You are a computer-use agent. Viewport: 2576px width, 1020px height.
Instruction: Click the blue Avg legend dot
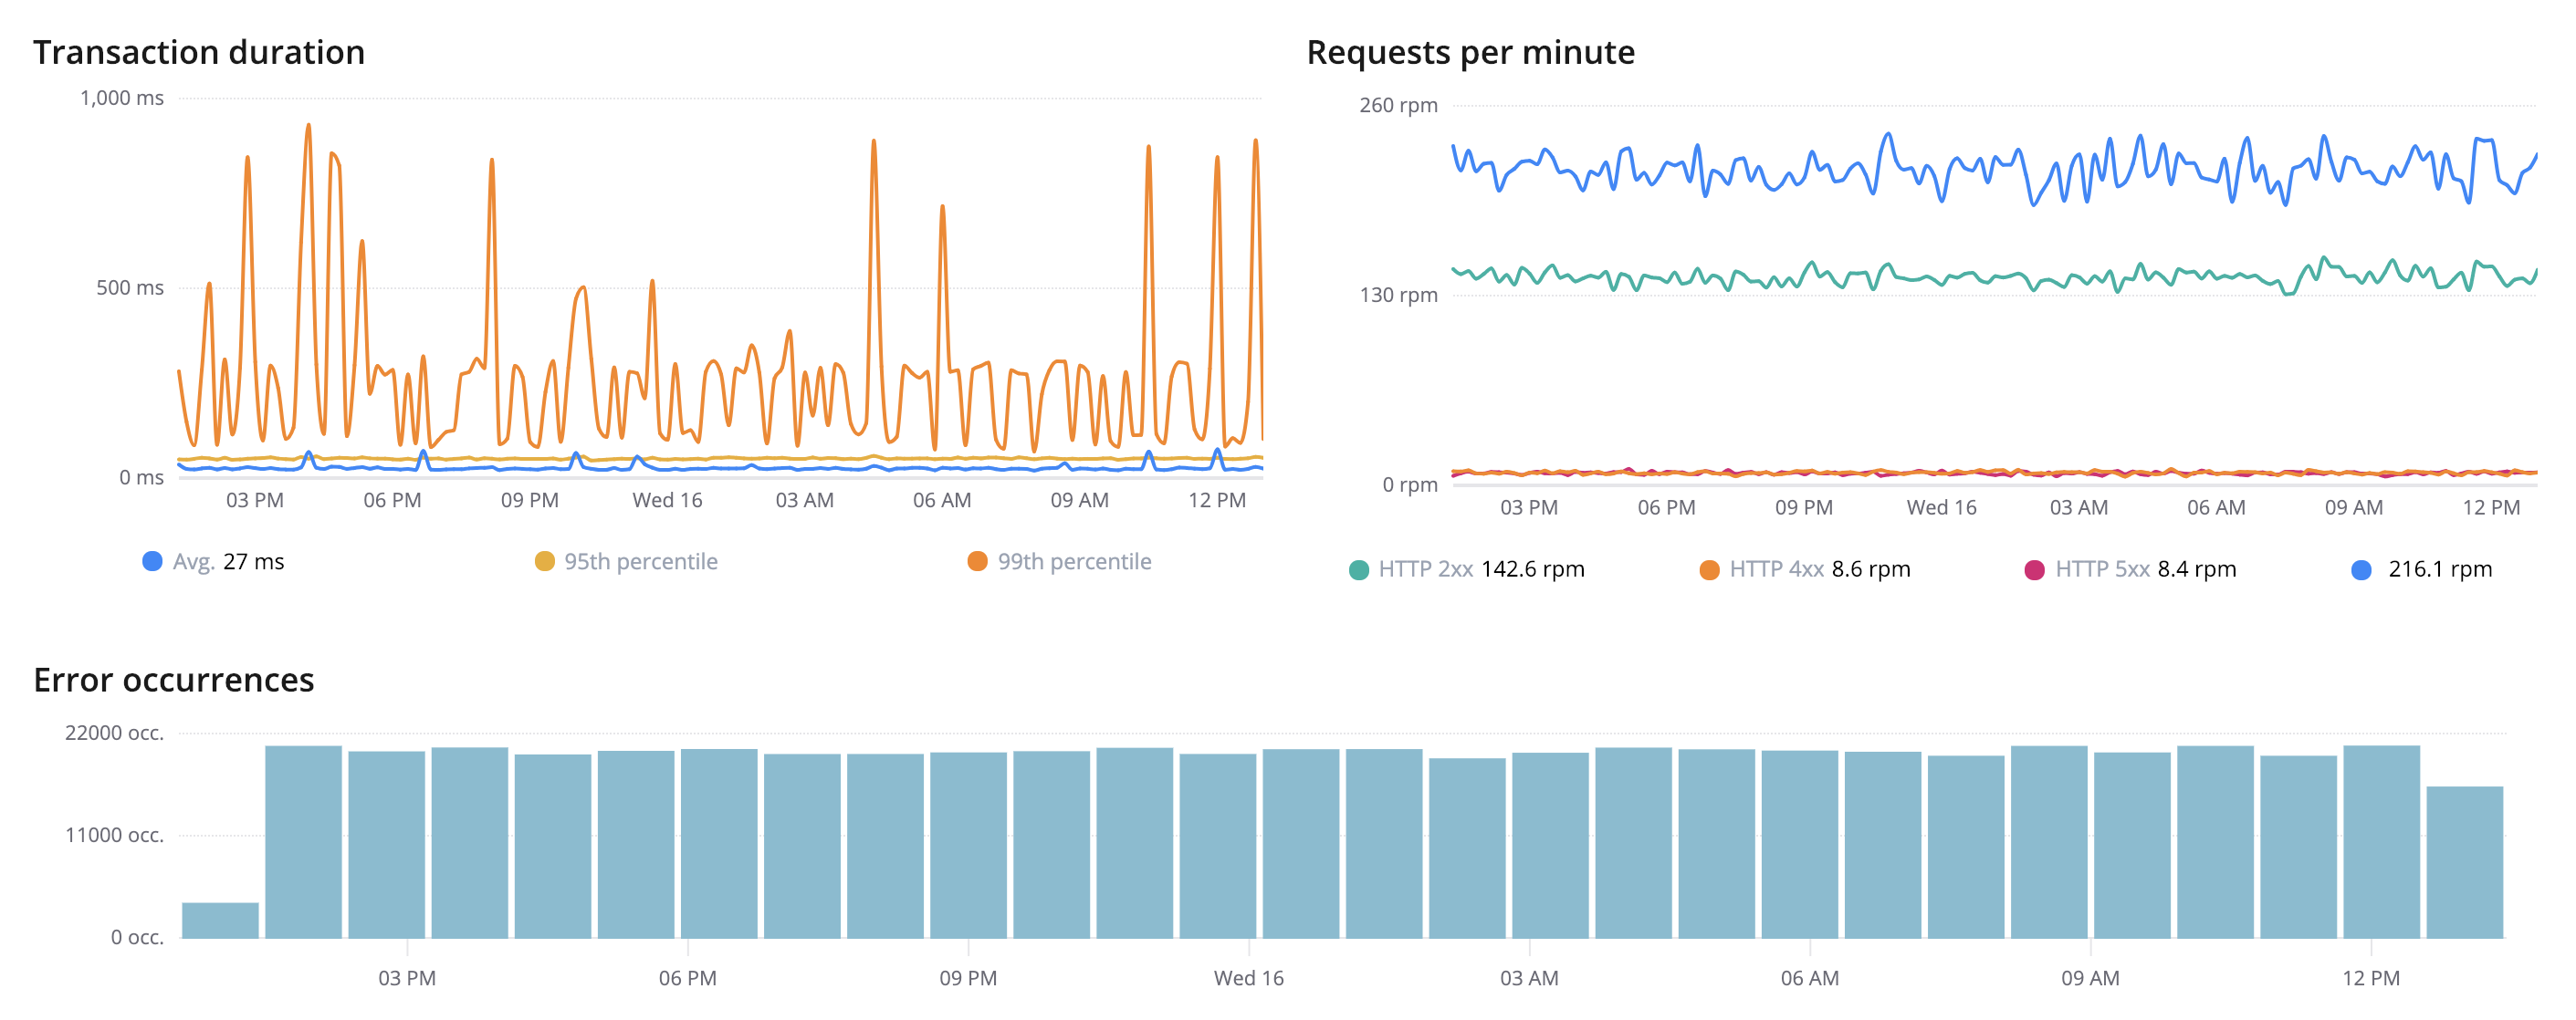tap(152, 561)
